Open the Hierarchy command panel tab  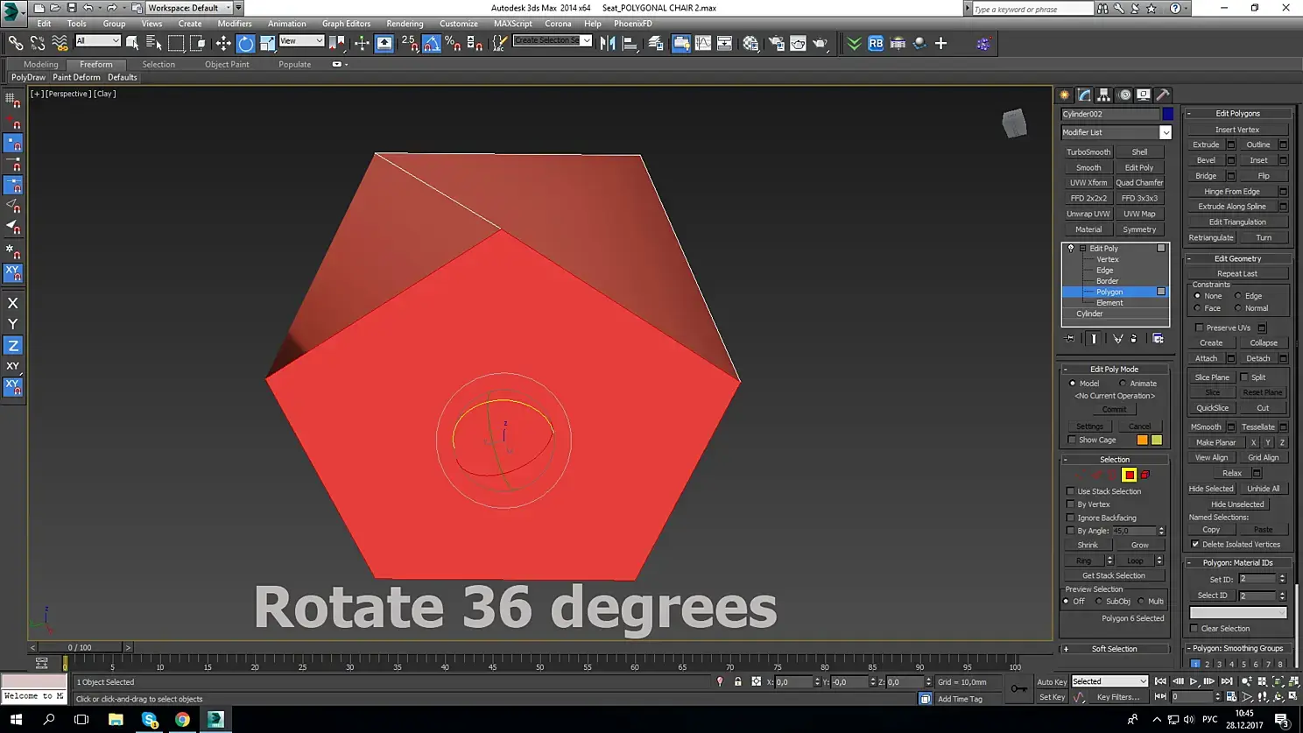click(x=1104, y=95)
